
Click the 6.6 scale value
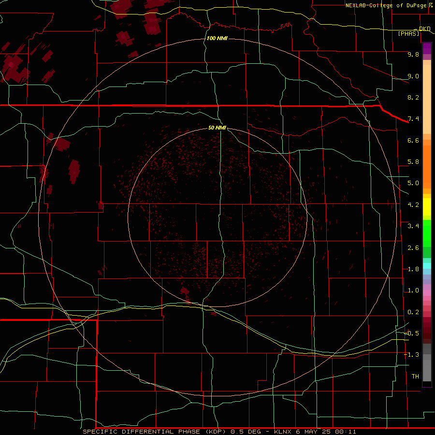tap(413, 140)
